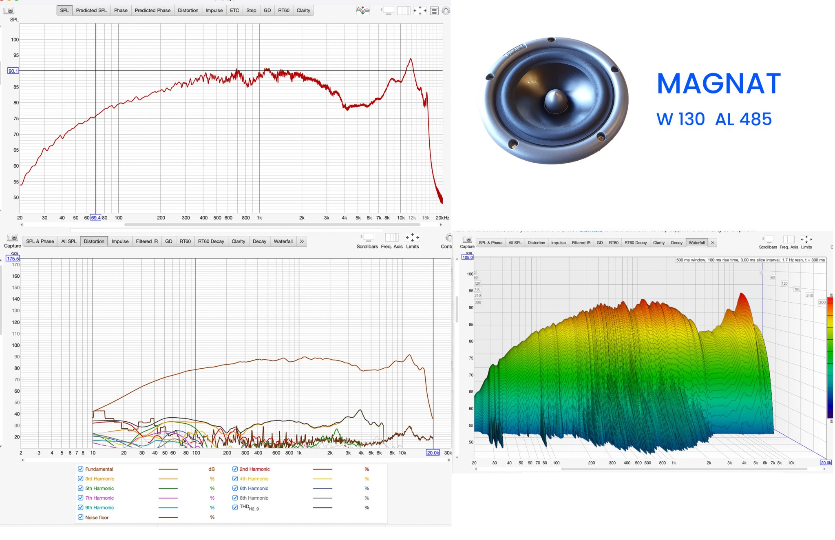Hide the 9th Harmonic trace checkbox
The width and height of the screenshot is (835, 540).
81,508
